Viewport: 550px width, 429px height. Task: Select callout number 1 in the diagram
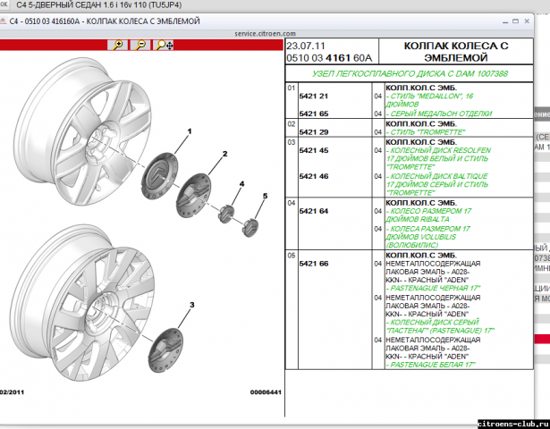(189, 131)
